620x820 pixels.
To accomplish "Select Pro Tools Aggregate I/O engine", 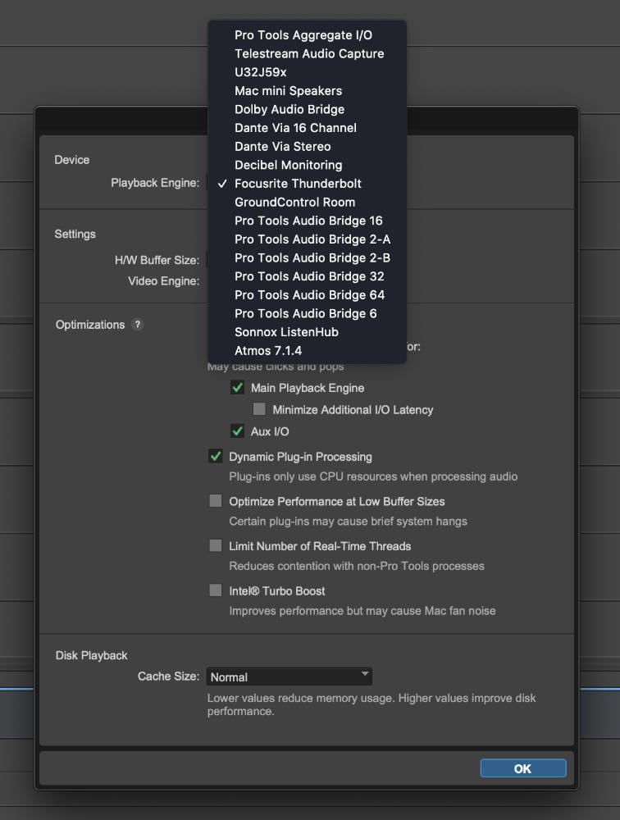I will 307,35.
